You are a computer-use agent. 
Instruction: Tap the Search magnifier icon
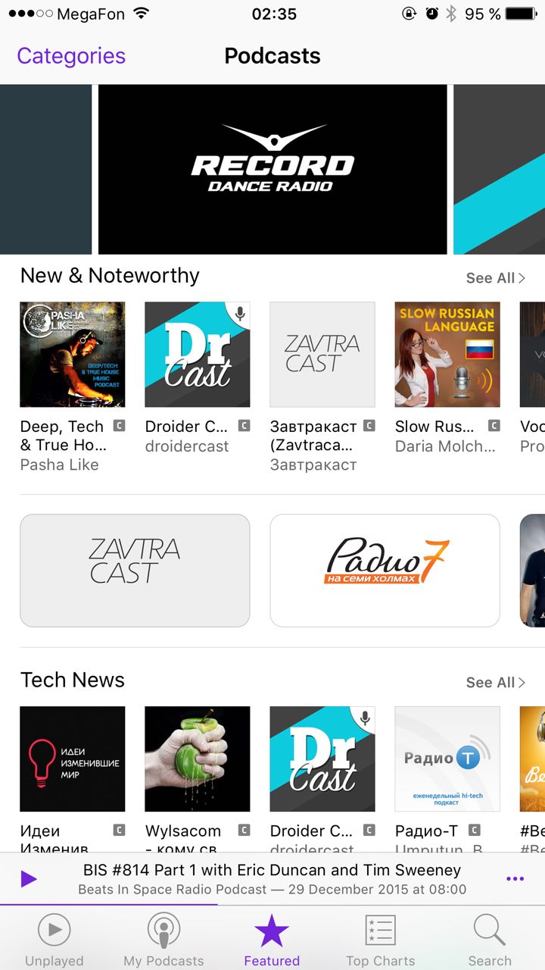489,931
